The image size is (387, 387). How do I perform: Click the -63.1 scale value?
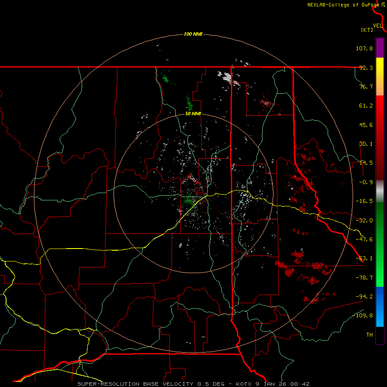364,258
